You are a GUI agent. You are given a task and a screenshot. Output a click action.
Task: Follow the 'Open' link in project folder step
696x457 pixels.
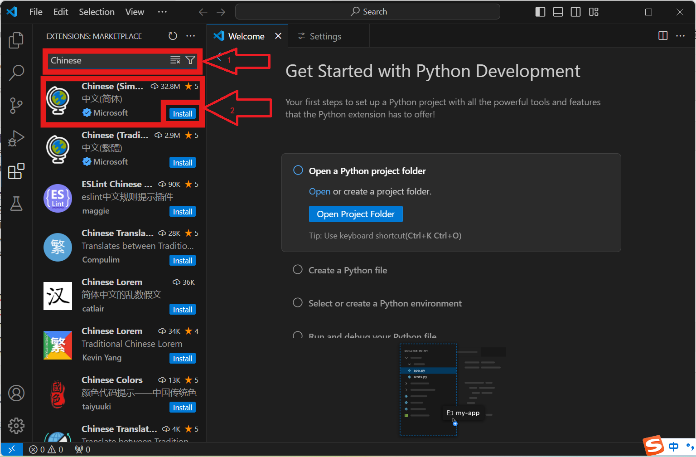pyautogui.click(x=319, y=191)
